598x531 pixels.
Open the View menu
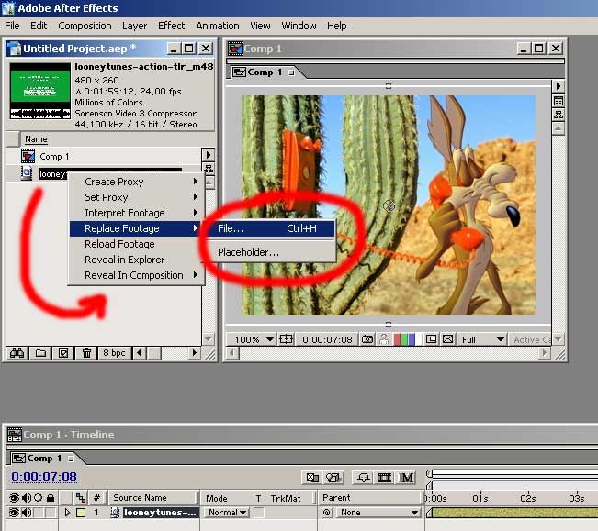coord(260,26)
